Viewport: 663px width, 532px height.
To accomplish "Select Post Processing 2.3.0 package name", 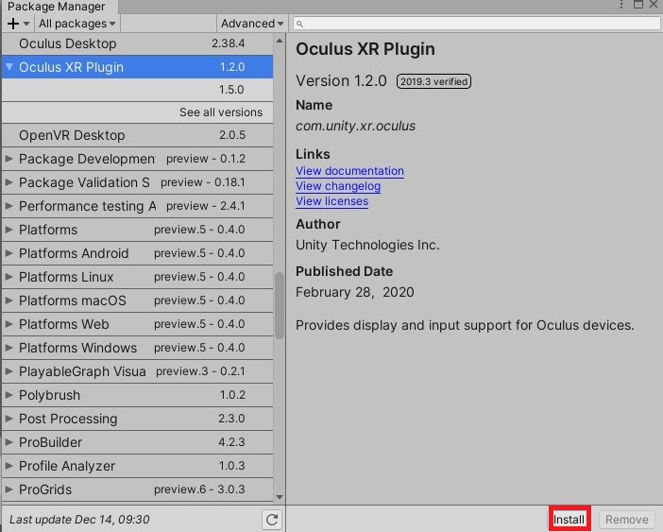I will (x=68, y=420).
